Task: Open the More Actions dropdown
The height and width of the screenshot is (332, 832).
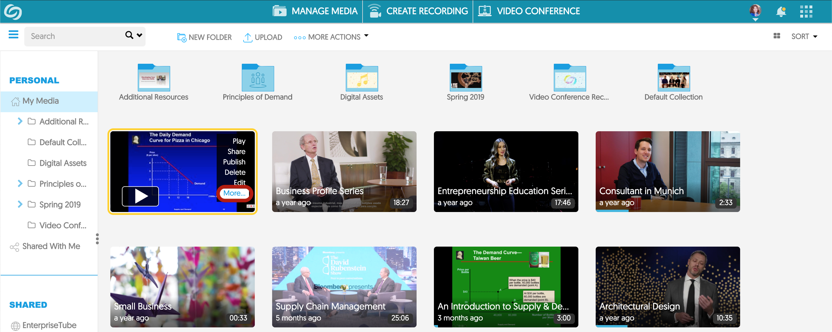Action: [x=331, y=36]
